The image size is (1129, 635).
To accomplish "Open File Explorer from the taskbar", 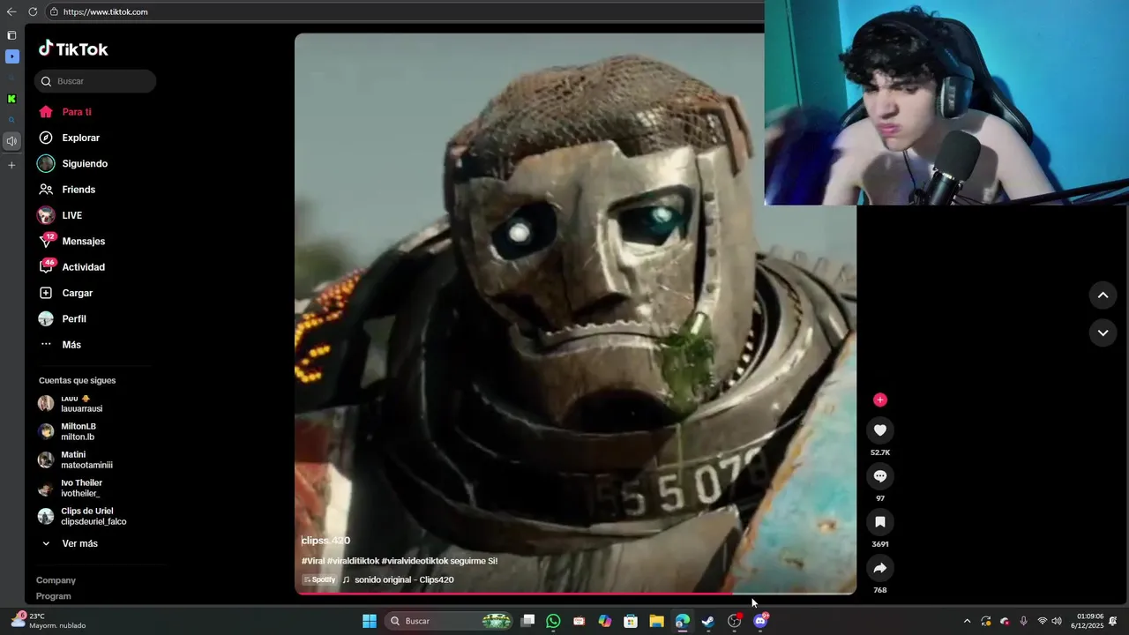I will pyautogui.click(x=656, y=621).
